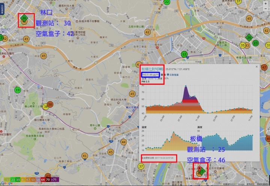Click the 58 pink legend swatch

click(38, 180)
